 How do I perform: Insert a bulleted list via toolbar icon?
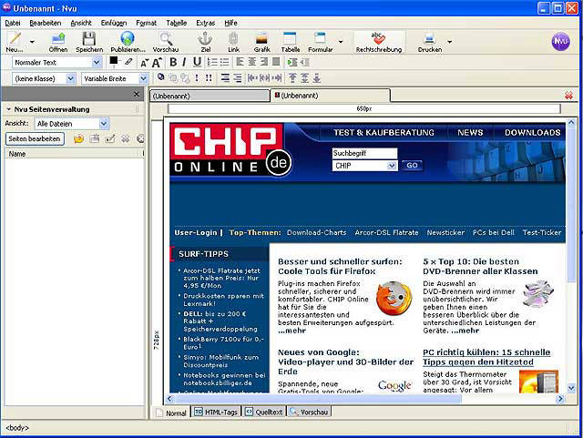point(224,62)
